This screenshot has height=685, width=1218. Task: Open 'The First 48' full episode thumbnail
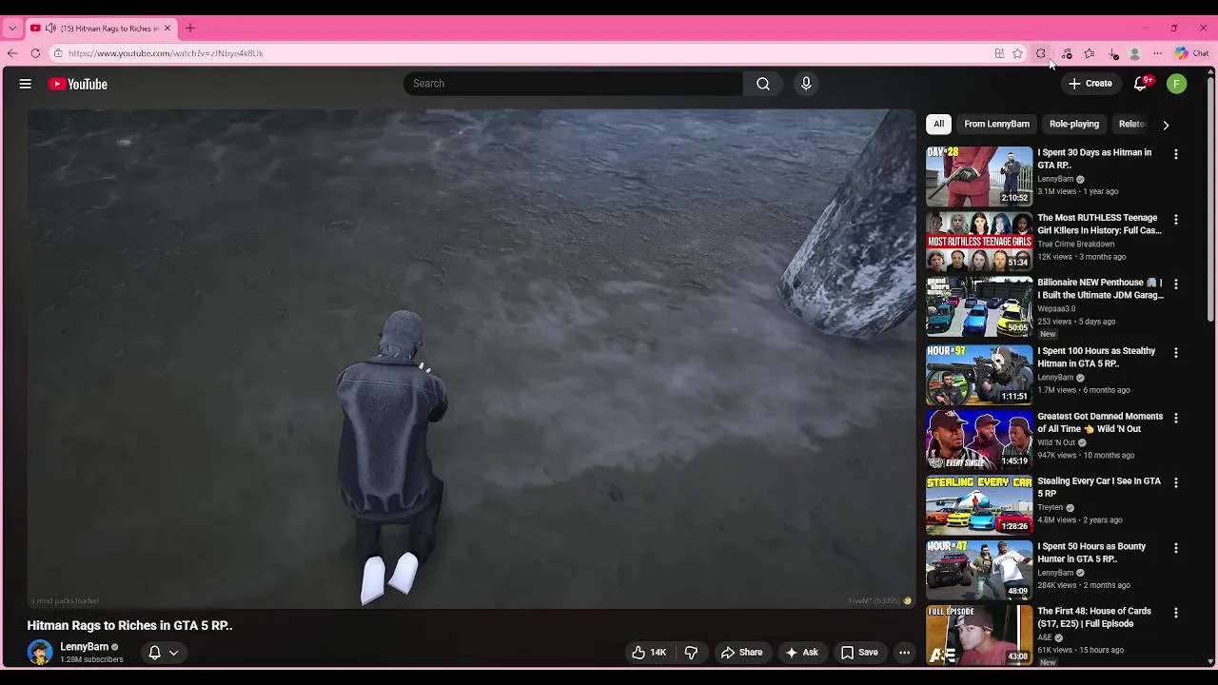pyautogui.click(x=979, y=635)
